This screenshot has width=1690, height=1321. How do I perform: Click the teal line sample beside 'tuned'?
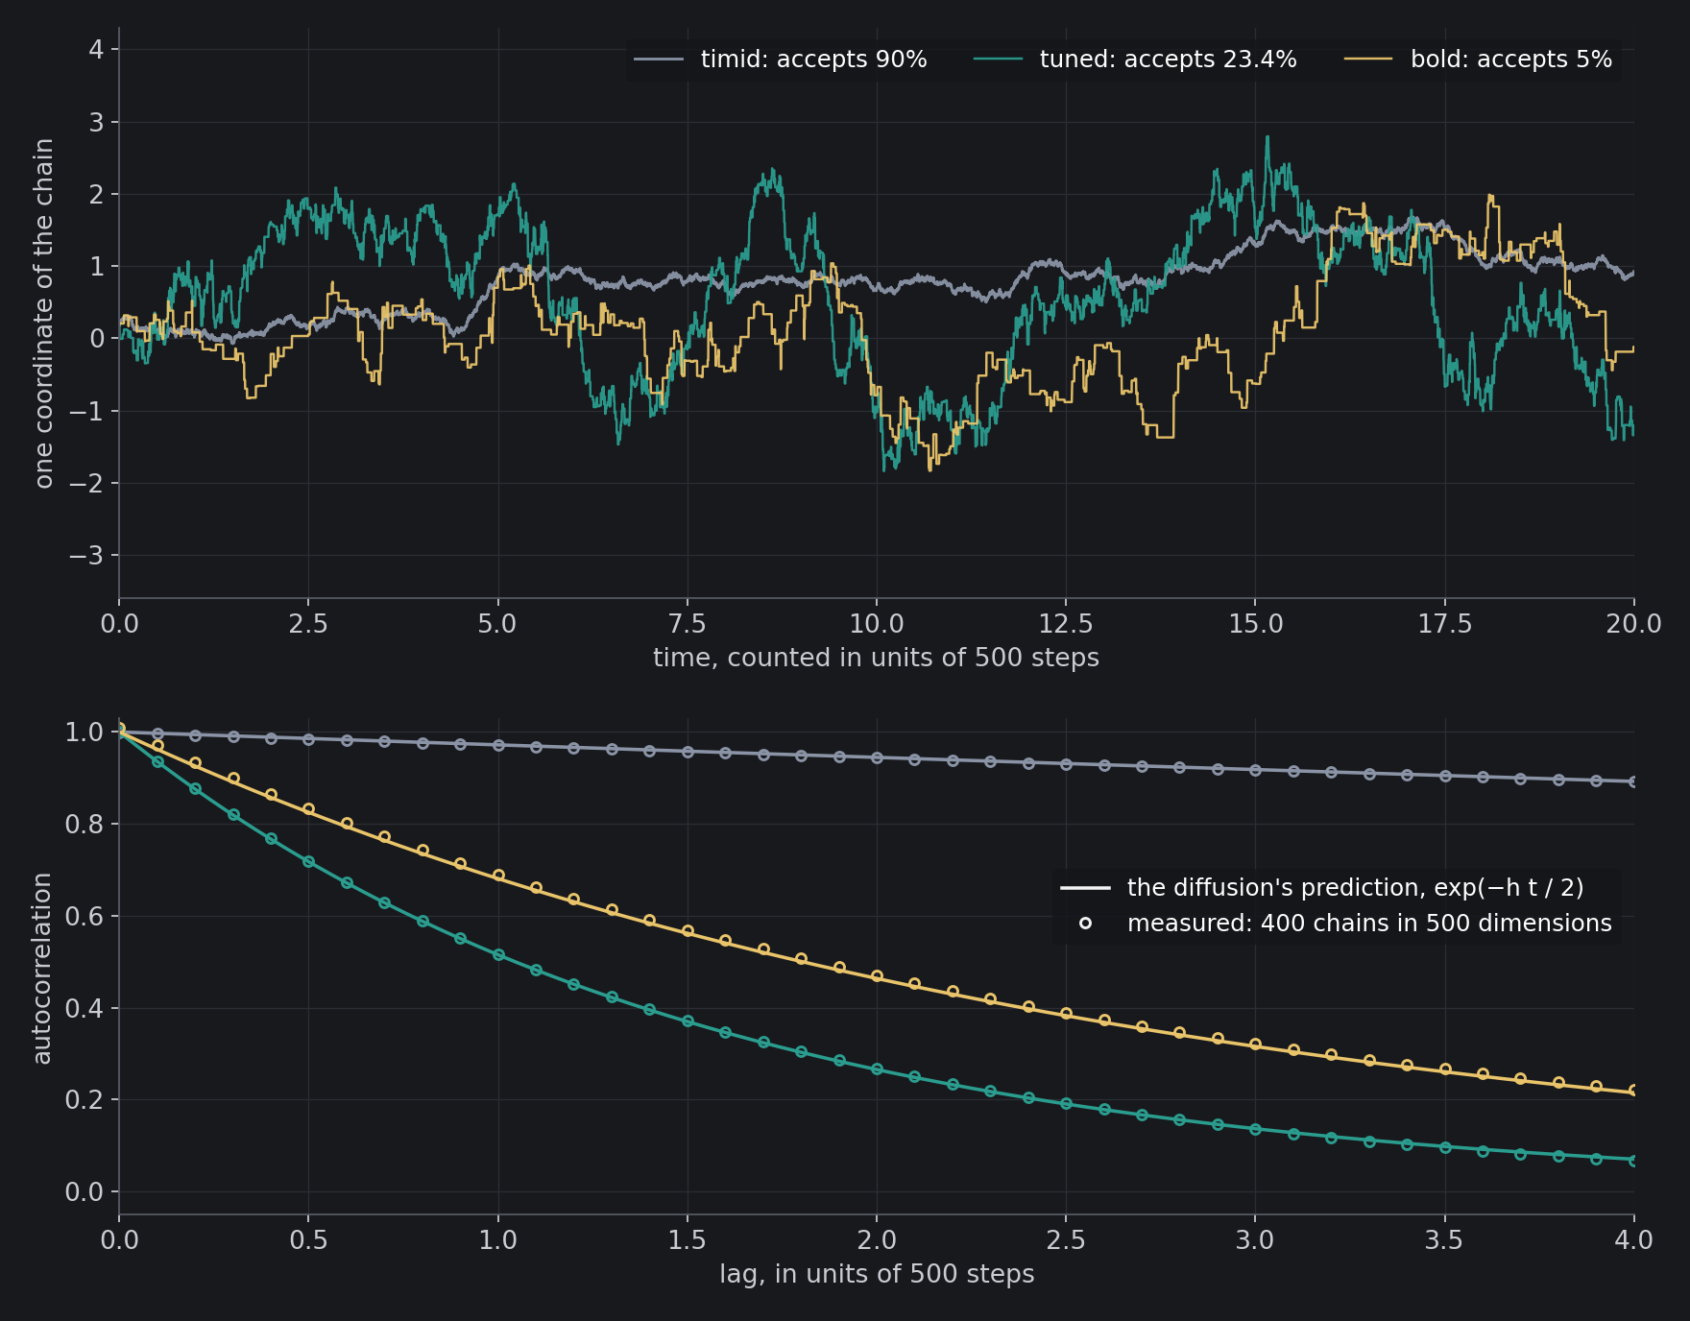(x=998, y=60)
